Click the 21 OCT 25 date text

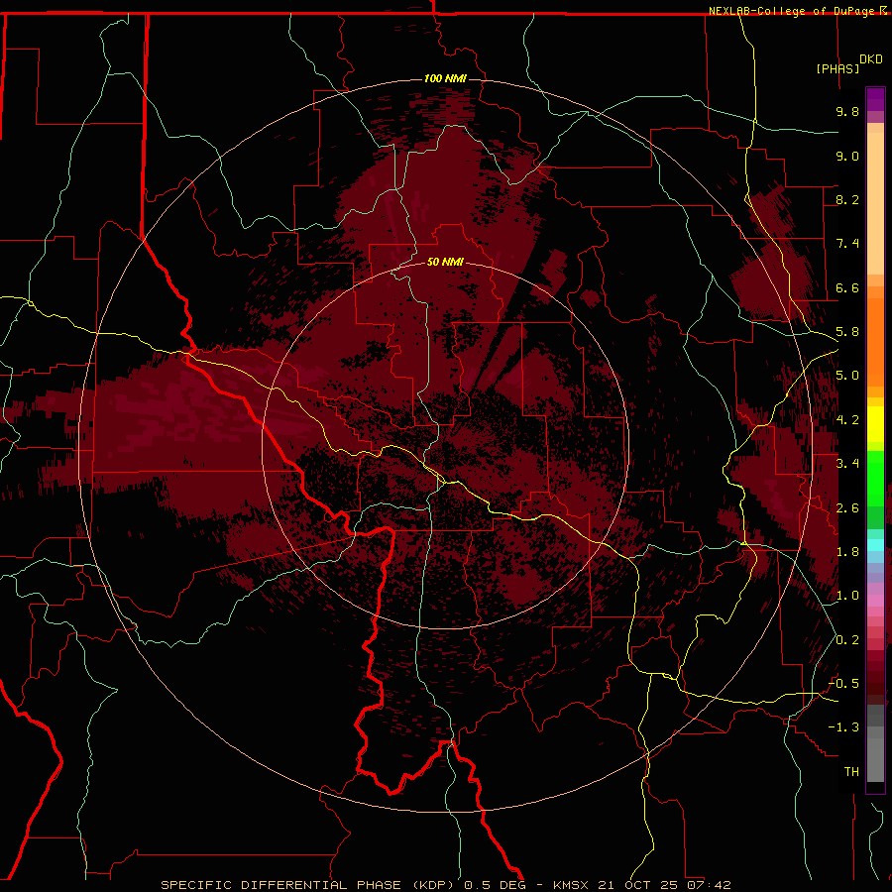click(639, 885)
